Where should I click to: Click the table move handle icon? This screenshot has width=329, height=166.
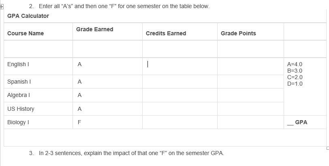(1, 7)
